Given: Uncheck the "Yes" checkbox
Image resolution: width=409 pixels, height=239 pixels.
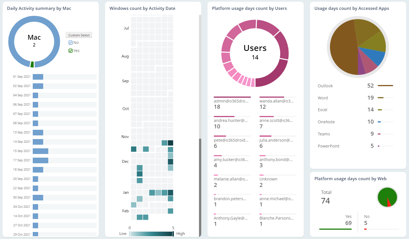Looking at the screenshot, I should click(71, 51).
